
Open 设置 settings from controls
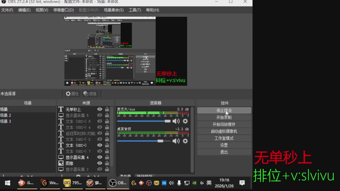[x=224, y=145]
